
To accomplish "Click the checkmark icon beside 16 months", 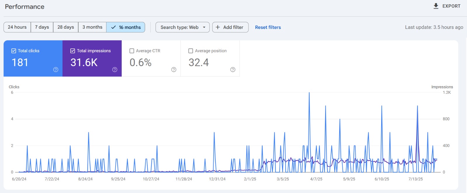I will (114, 27).
